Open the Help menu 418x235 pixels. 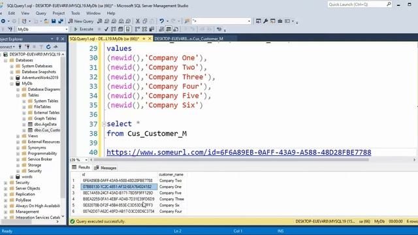point(111,13)
